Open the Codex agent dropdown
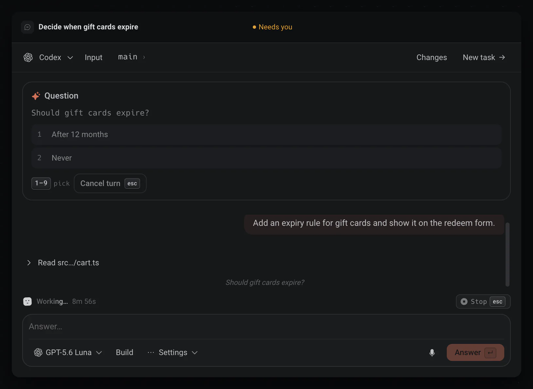This screenshot has height=389, width=533. point(48,57)
